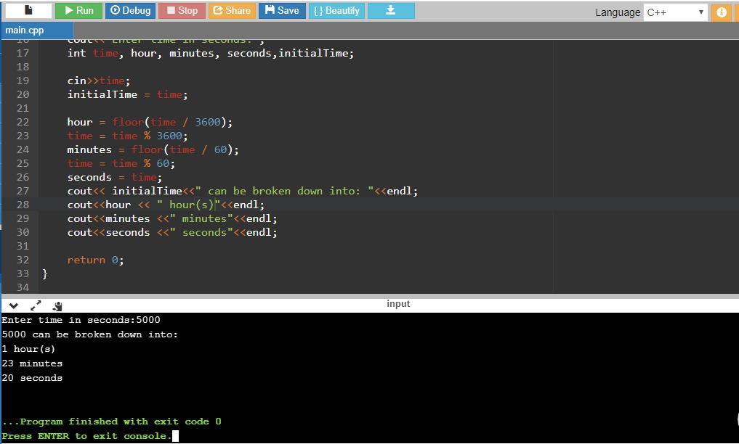Image resolution: width=739 pixels, height=444 pixels.
Task: Click line number 22 in the gutter
Action: coord(23,122)
